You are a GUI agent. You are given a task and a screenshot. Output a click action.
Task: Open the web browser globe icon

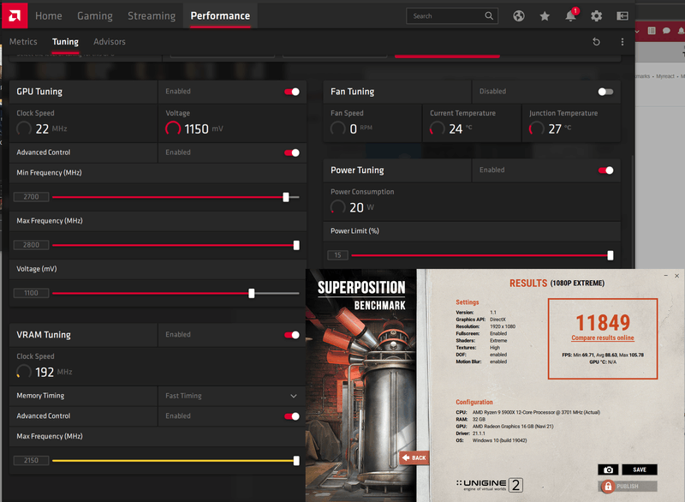(x=519, y=16)
